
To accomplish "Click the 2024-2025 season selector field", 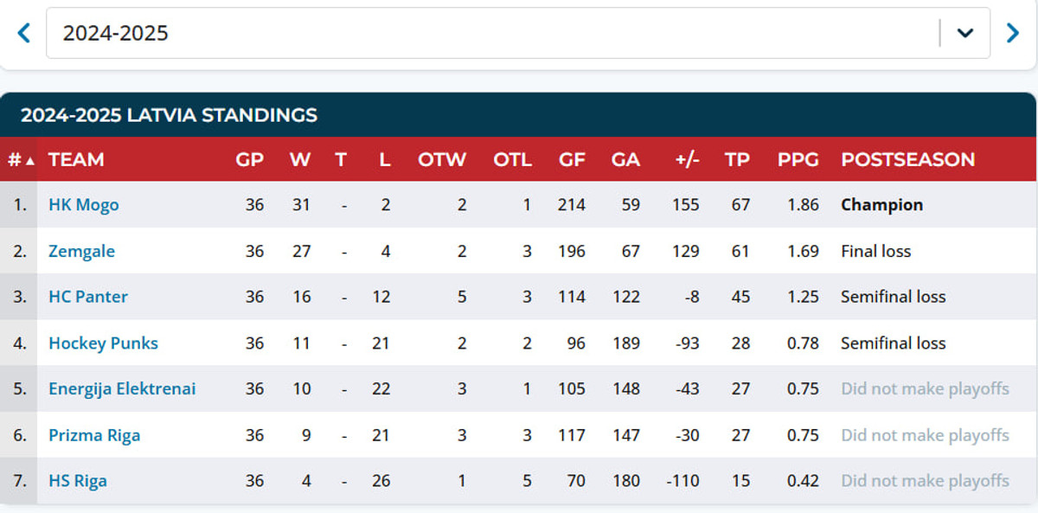I will (x=493, y=33).
